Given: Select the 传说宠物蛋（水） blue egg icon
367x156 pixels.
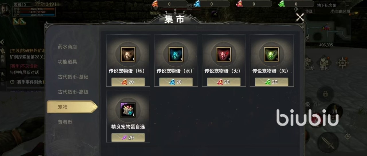Looking at the screenshot, I should pyautogui.click(x=176, y=54).
